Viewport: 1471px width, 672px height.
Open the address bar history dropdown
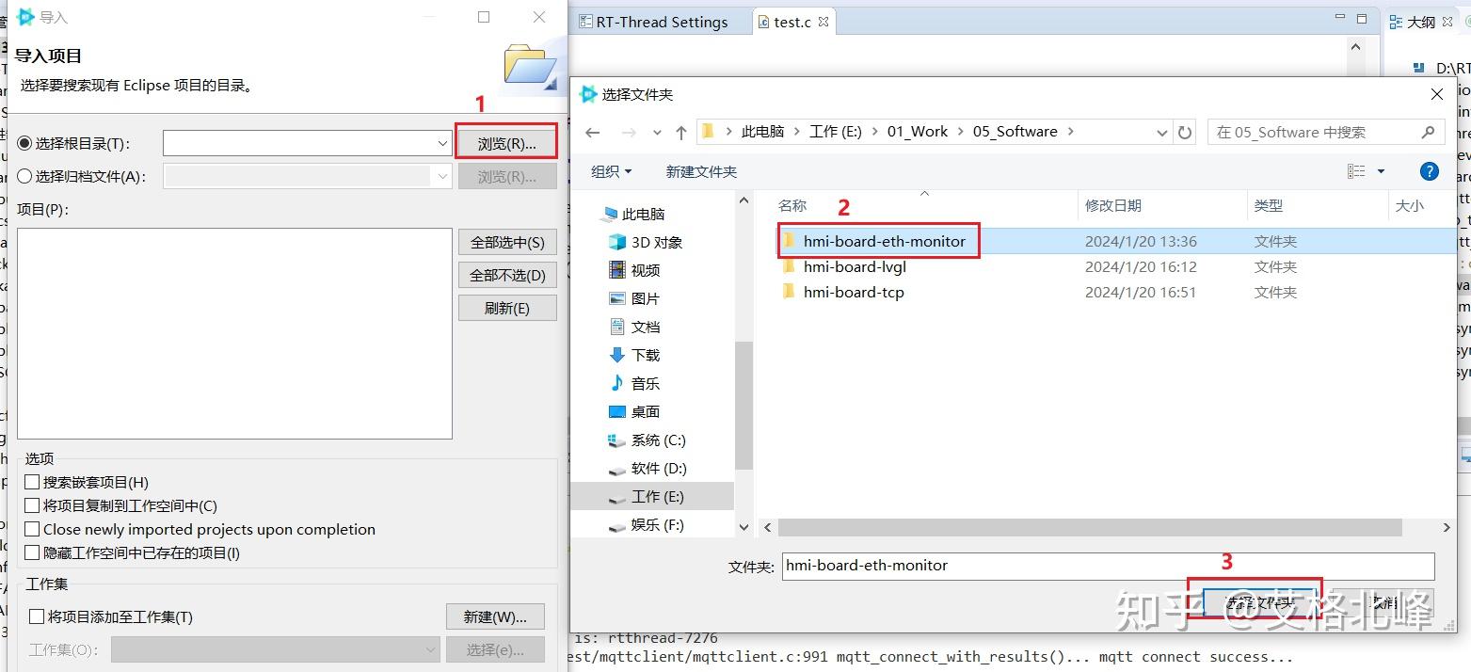click(1164, 133)
